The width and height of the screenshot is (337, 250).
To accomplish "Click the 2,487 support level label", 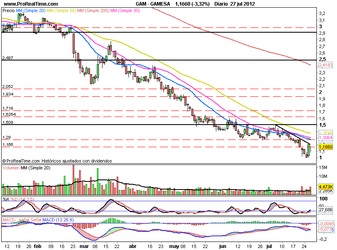I will click(8, 58).
